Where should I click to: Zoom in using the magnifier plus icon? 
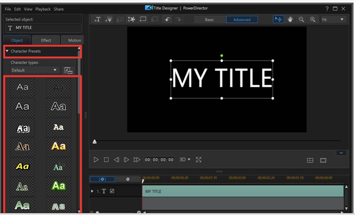(313, 19)
